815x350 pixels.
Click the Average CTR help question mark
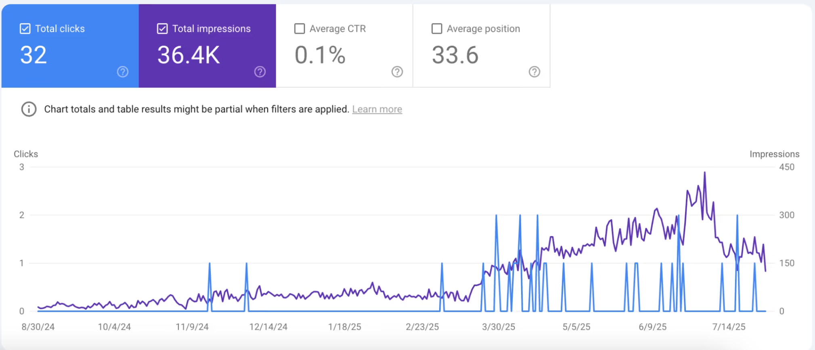coord(397,72)
